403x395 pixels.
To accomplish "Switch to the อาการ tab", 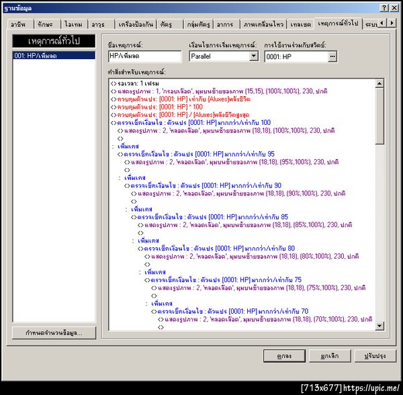I will click(x=226, y=24).
